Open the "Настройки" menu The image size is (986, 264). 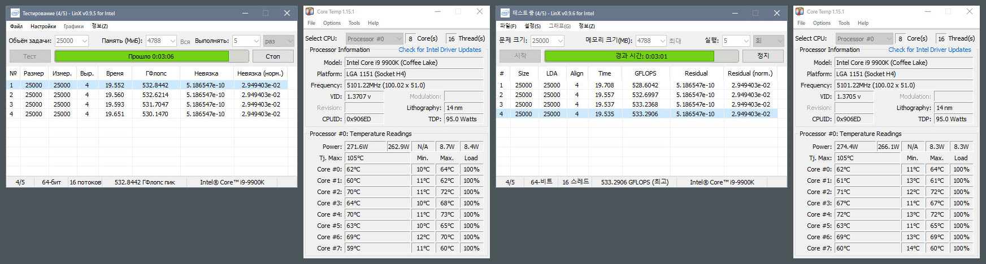click(x=43, y=26)
